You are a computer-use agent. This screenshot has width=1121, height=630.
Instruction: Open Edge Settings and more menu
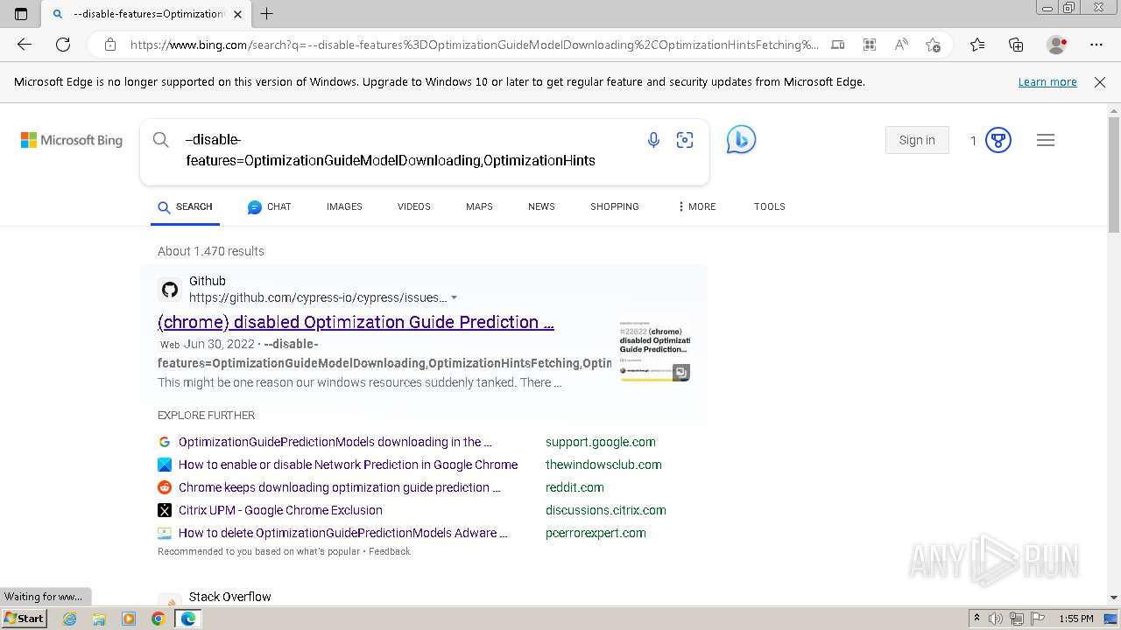[1096, 45]
